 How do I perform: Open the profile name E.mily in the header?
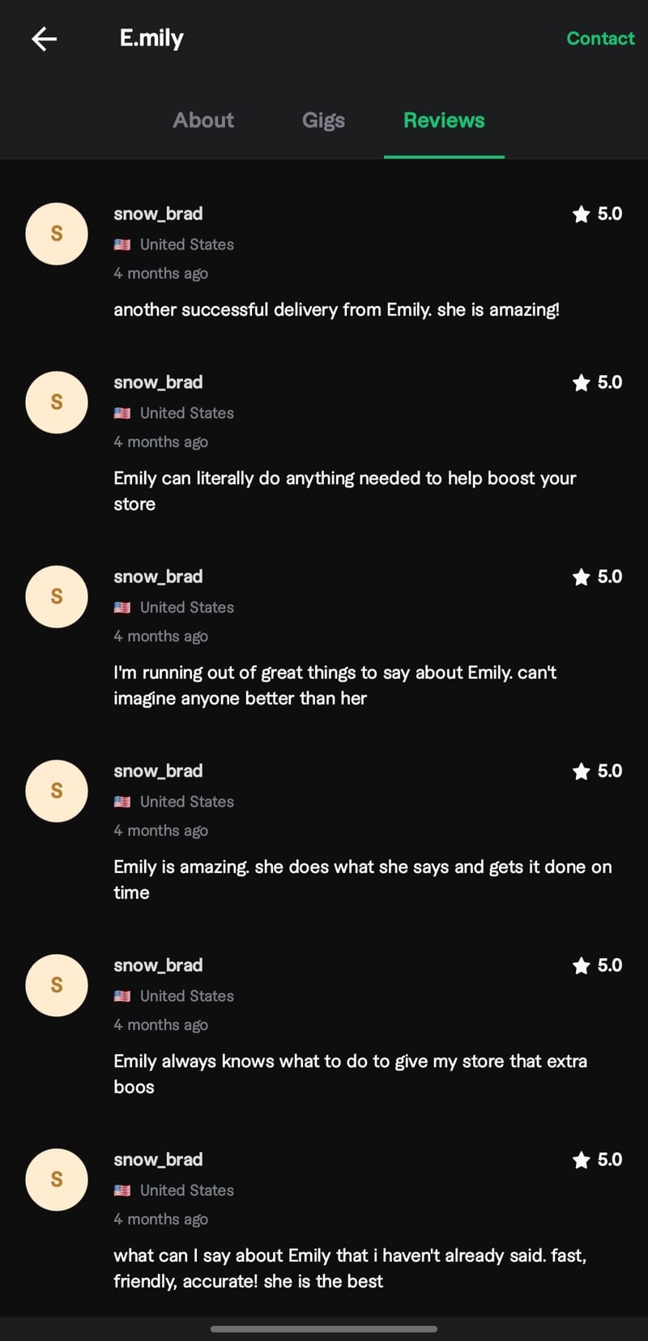tap(151, 38)
